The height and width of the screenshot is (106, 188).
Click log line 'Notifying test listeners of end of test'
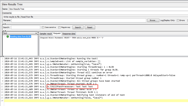coord(65,95)
